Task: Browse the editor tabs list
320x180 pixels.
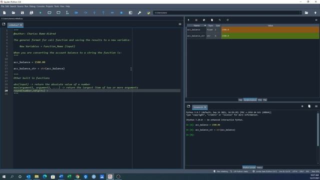Action: (x=3, y=24)
